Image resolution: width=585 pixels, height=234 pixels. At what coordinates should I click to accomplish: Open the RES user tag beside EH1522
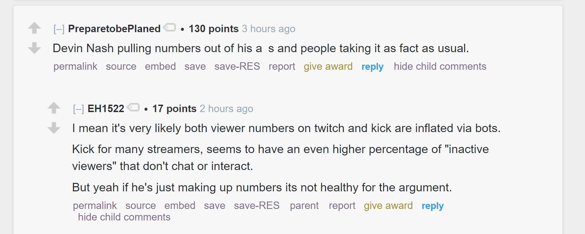[x=134, y=107]
